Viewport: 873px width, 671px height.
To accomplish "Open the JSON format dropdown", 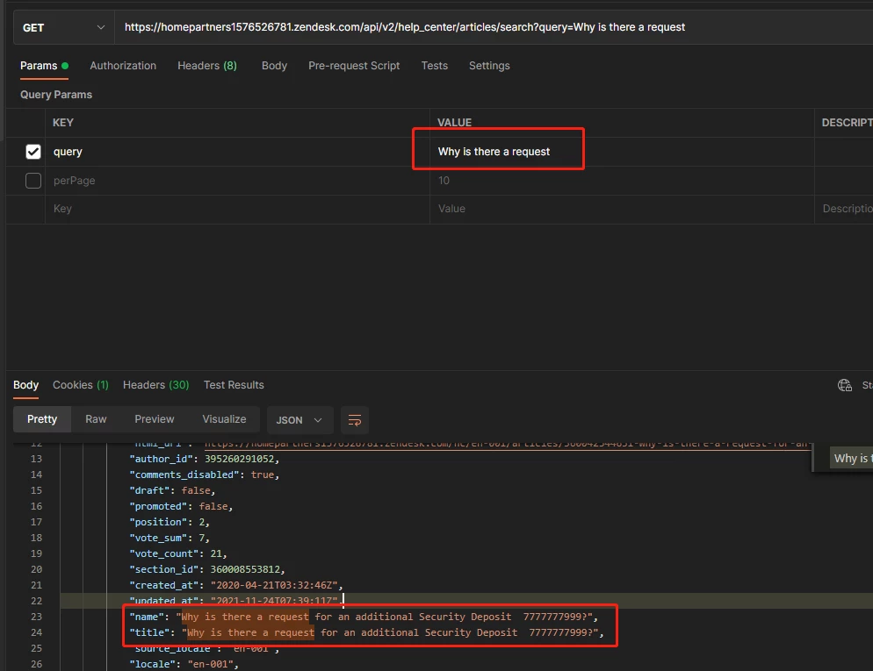I will pos(299,420).
